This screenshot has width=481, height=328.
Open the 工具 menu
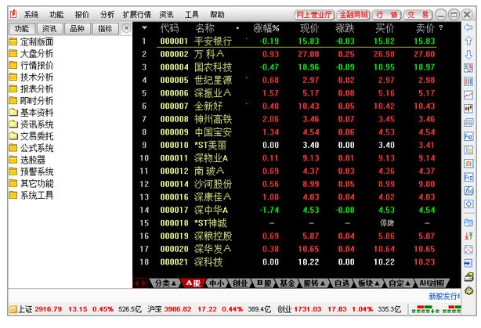(x=192, y=14)
